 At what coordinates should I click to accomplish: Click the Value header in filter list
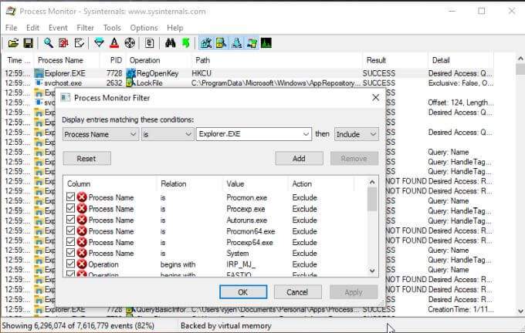235,184
